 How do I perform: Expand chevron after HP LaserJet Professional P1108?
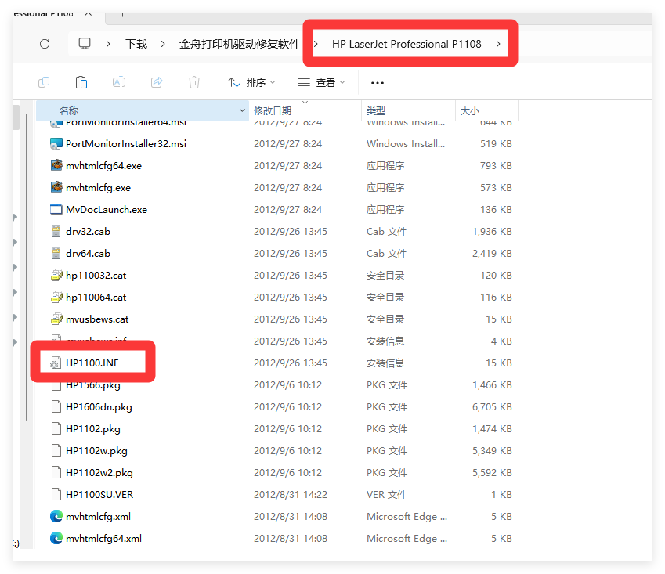(498, 44)
